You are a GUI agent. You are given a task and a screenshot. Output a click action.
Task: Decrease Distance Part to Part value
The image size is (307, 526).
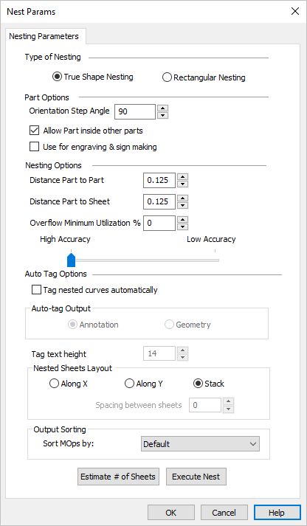pos(182,184)
